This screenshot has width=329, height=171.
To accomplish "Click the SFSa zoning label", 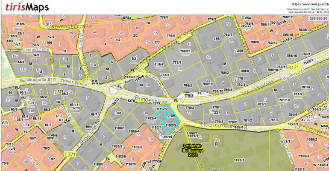I will point(126,18).
